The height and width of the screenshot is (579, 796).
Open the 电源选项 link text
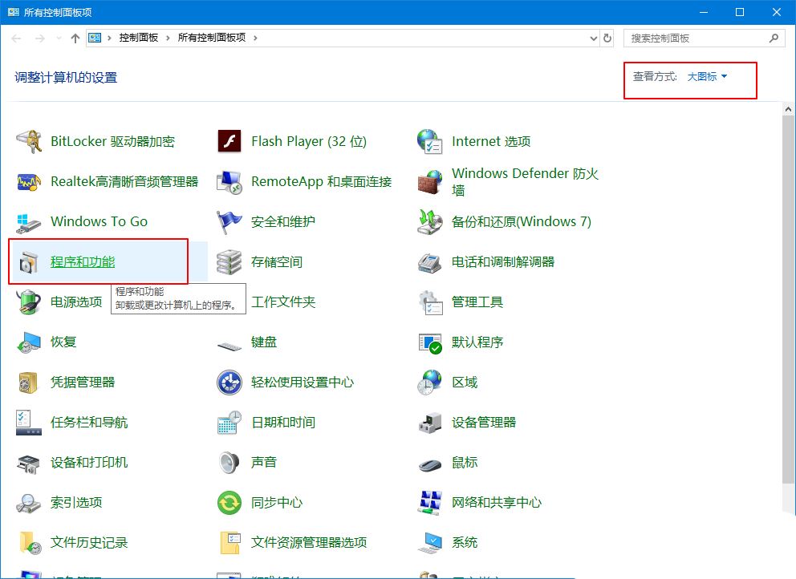coord(76,302)
